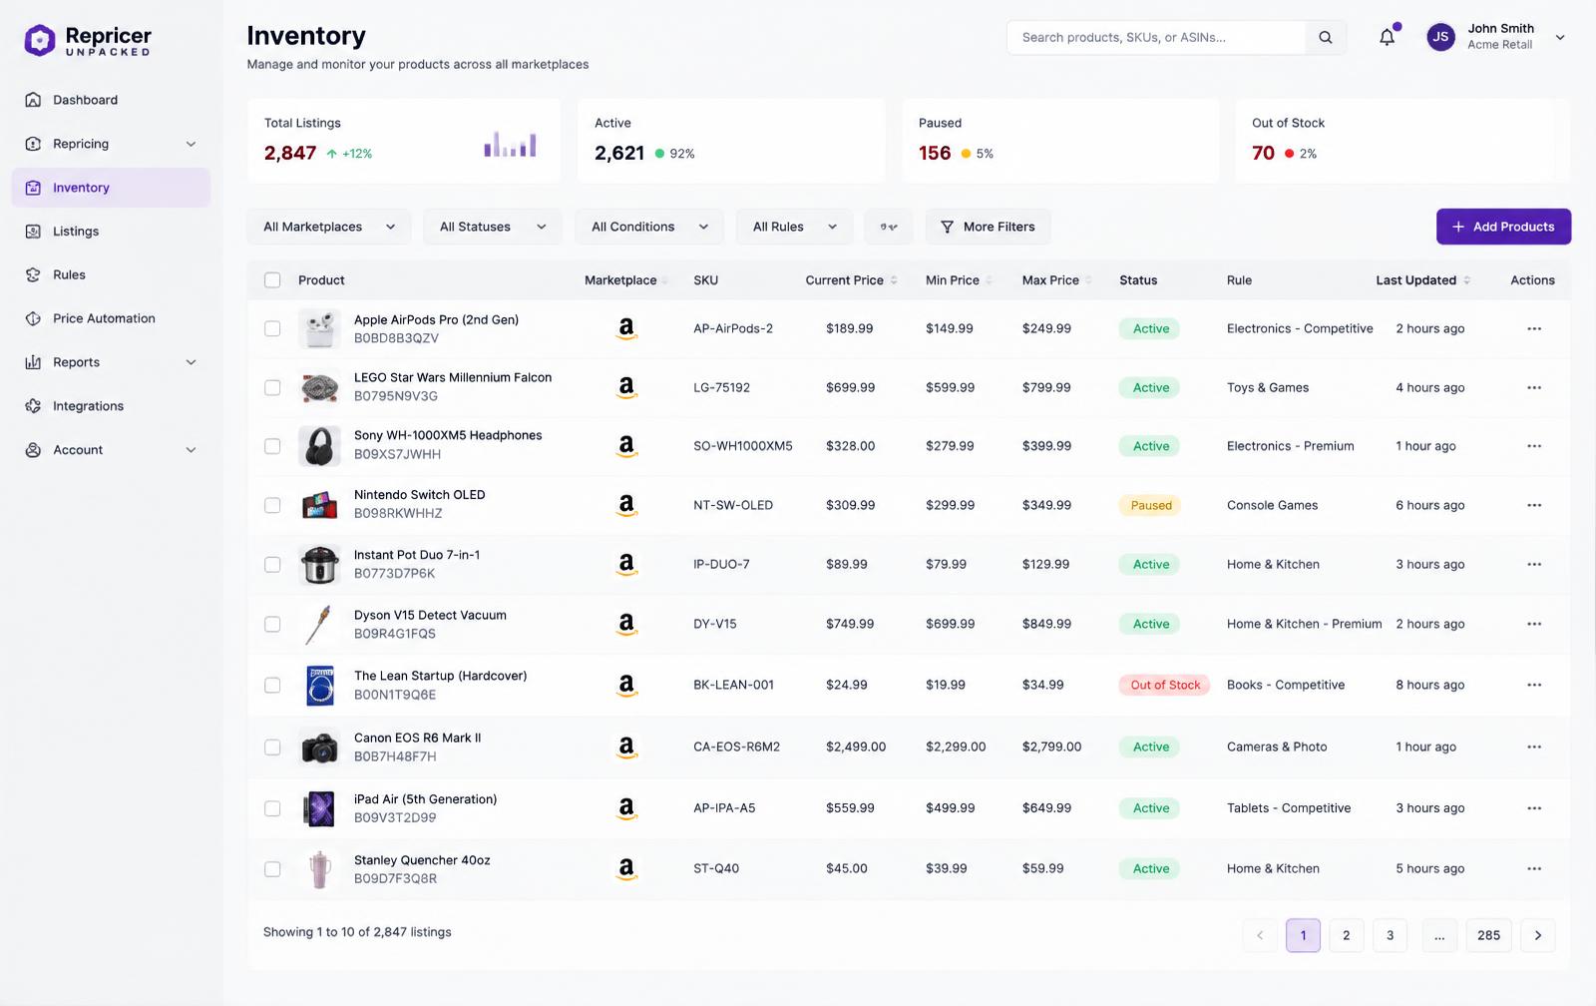
Task: Check the Stanley Quencher 40oz checkbox
Action: click(272, 868)
